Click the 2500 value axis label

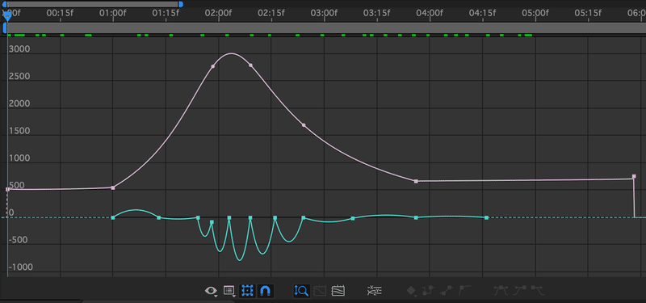coord(19,77)
